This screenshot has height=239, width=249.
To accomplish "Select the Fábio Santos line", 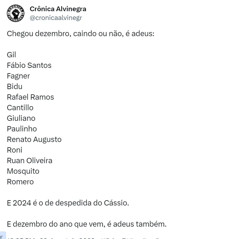I will tap(29, 65).
